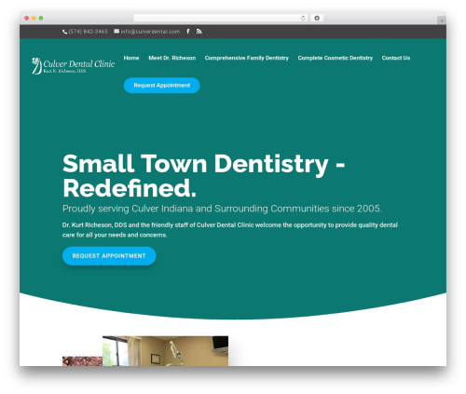The width and height of the screenshot is (466, 394).
Task: Call the phone number (574) 842-3465 link
Action: point(88,32)
